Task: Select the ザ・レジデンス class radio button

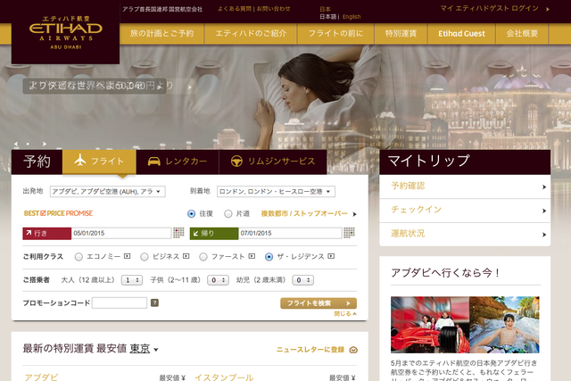Action: point(269,257)
